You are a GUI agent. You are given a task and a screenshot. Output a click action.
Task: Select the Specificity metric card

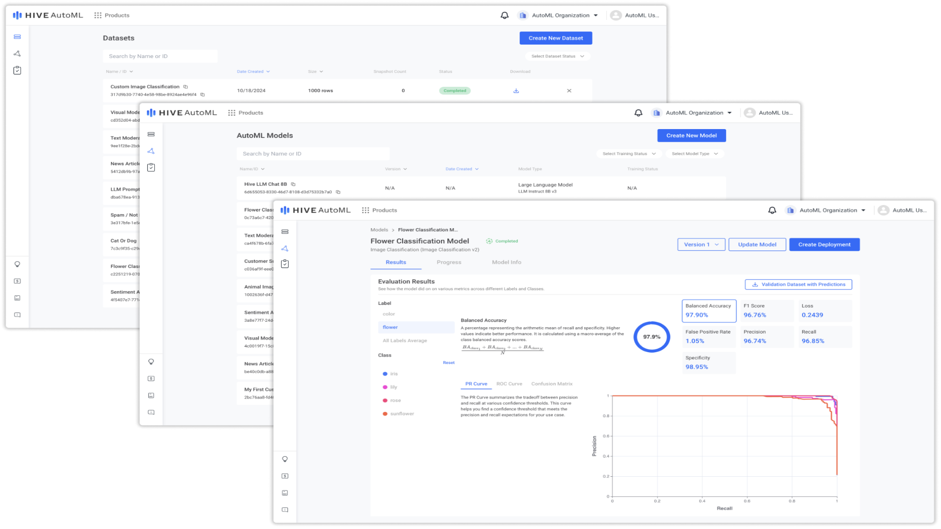tap(708, 363)
